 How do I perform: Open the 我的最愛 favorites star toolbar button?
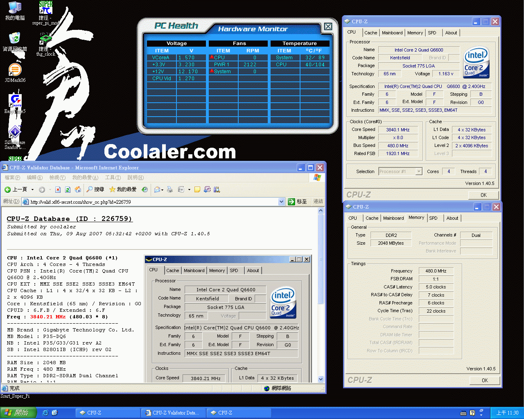(123, 189)
